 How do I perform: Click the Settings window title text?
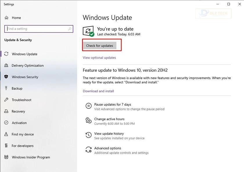(x=9, y=4)
